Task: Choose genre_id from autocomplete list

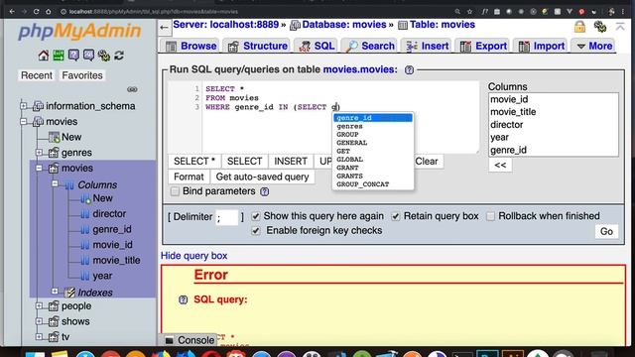Action: pyautogui.click(x=373, y=118)
